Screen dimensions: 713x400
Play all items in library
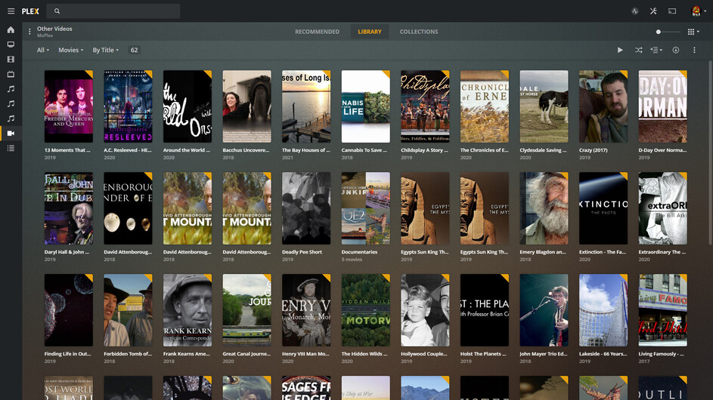coord(620,50)
